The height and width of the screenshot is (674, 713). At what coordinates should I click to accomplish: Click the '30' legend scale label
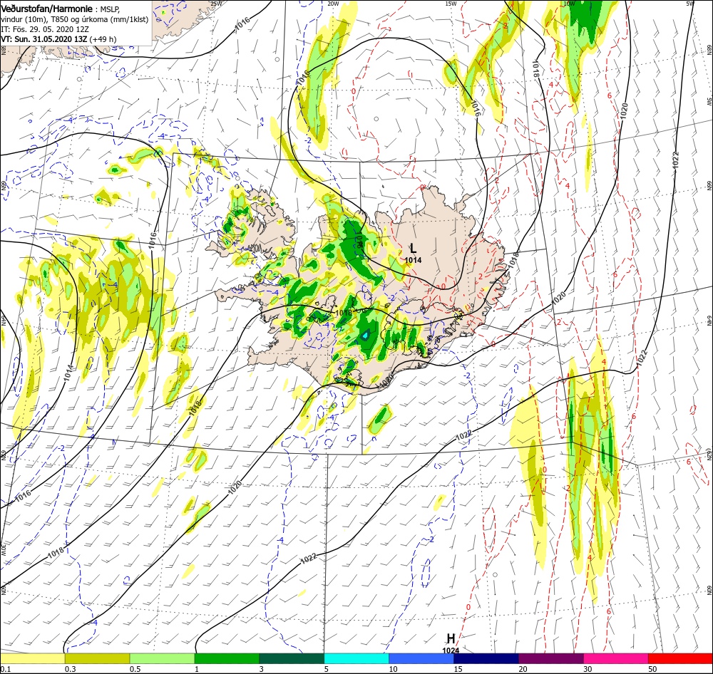[x=588, y=669]
